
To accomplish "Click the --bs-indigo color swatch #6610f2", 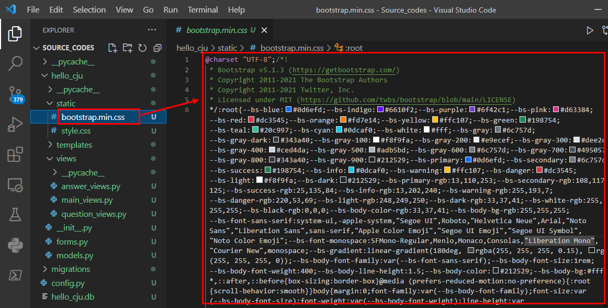I will [x=380, y=110].
